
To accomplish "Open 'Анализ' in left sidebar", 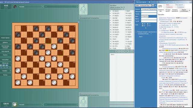I will 5,55.
